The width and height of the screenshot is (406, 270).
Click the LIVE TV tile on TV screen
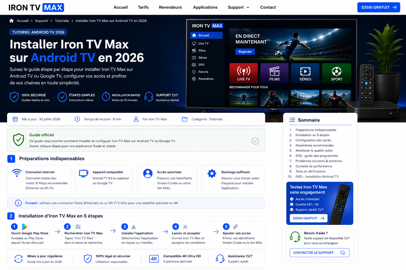click(x=243, y=73)
